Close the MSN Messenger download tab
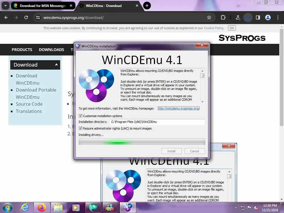This screenshot has width=284, height=213. [x=71, y=6]
